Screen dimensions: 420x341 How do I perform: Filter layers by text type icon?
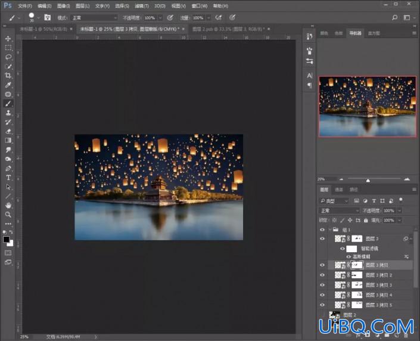pyautogui.click(x=374, y=201)
